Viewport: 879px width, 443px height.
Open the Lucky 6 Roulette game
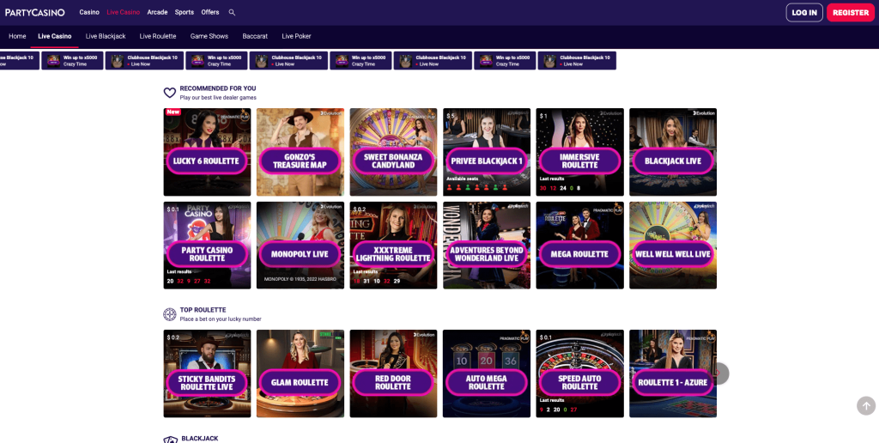coord(207,152)
